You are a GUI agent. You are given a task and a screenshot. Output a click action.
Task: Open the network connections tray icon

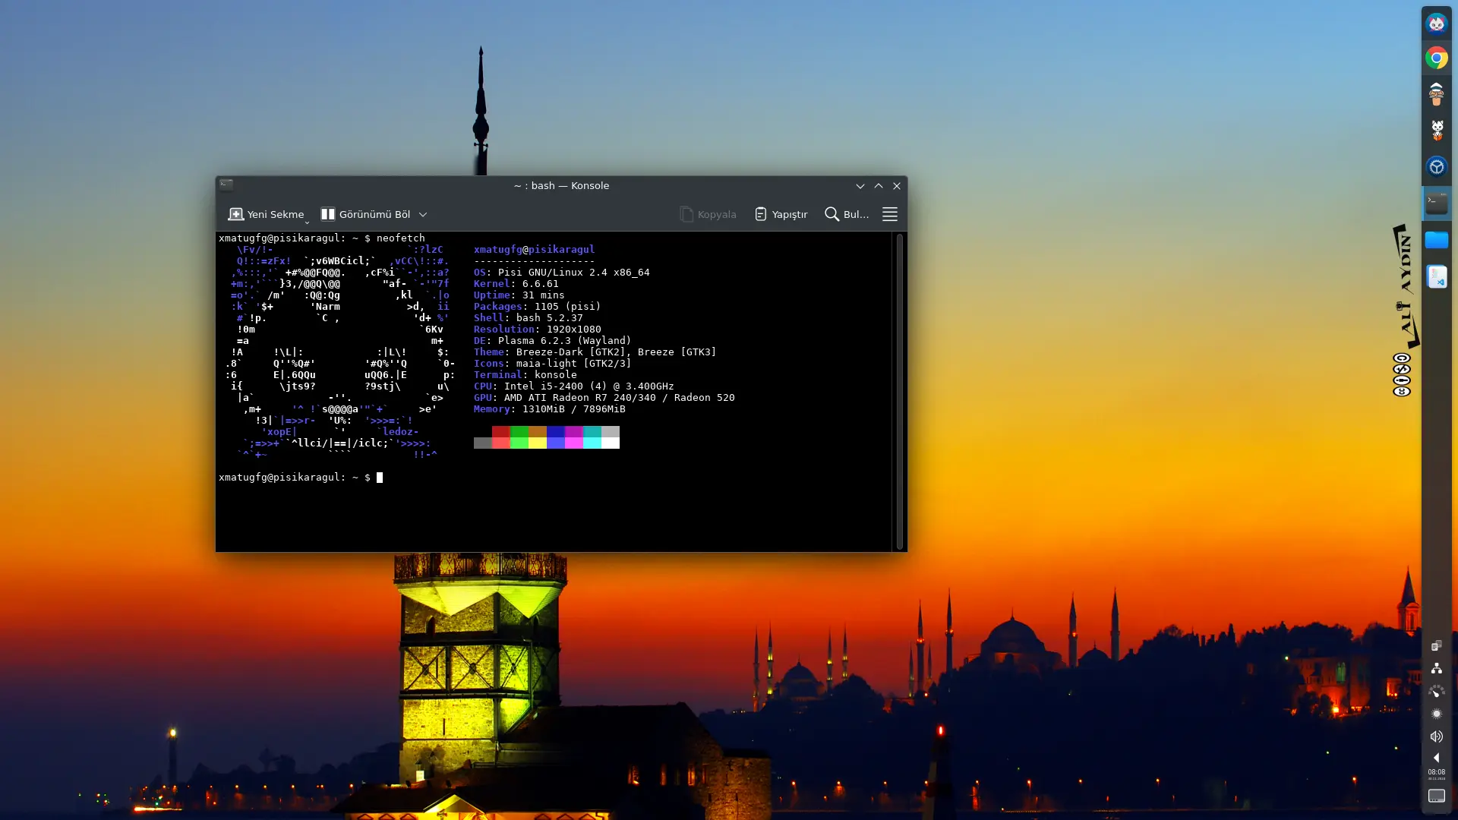pos(1436,668)
